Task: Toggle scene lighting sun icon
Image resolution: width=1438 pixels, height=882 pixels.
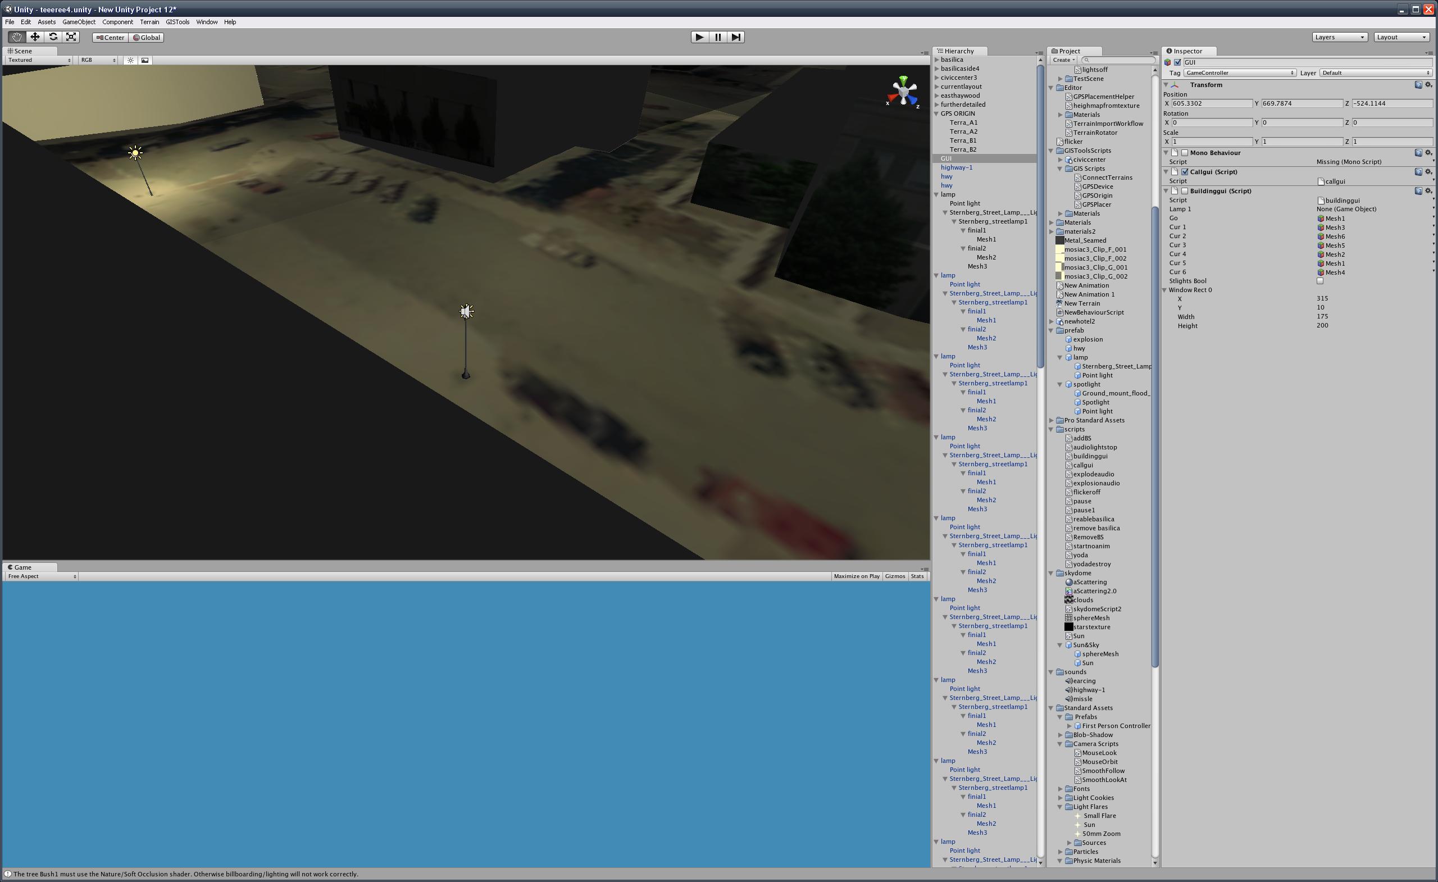Action: (130, 60)
